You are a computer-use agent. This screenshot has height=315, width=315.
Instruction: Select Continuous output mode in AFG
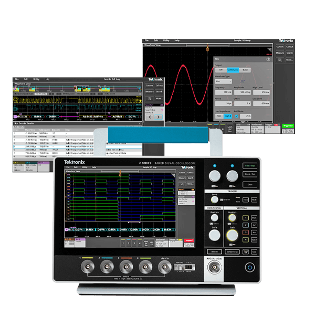233,69
